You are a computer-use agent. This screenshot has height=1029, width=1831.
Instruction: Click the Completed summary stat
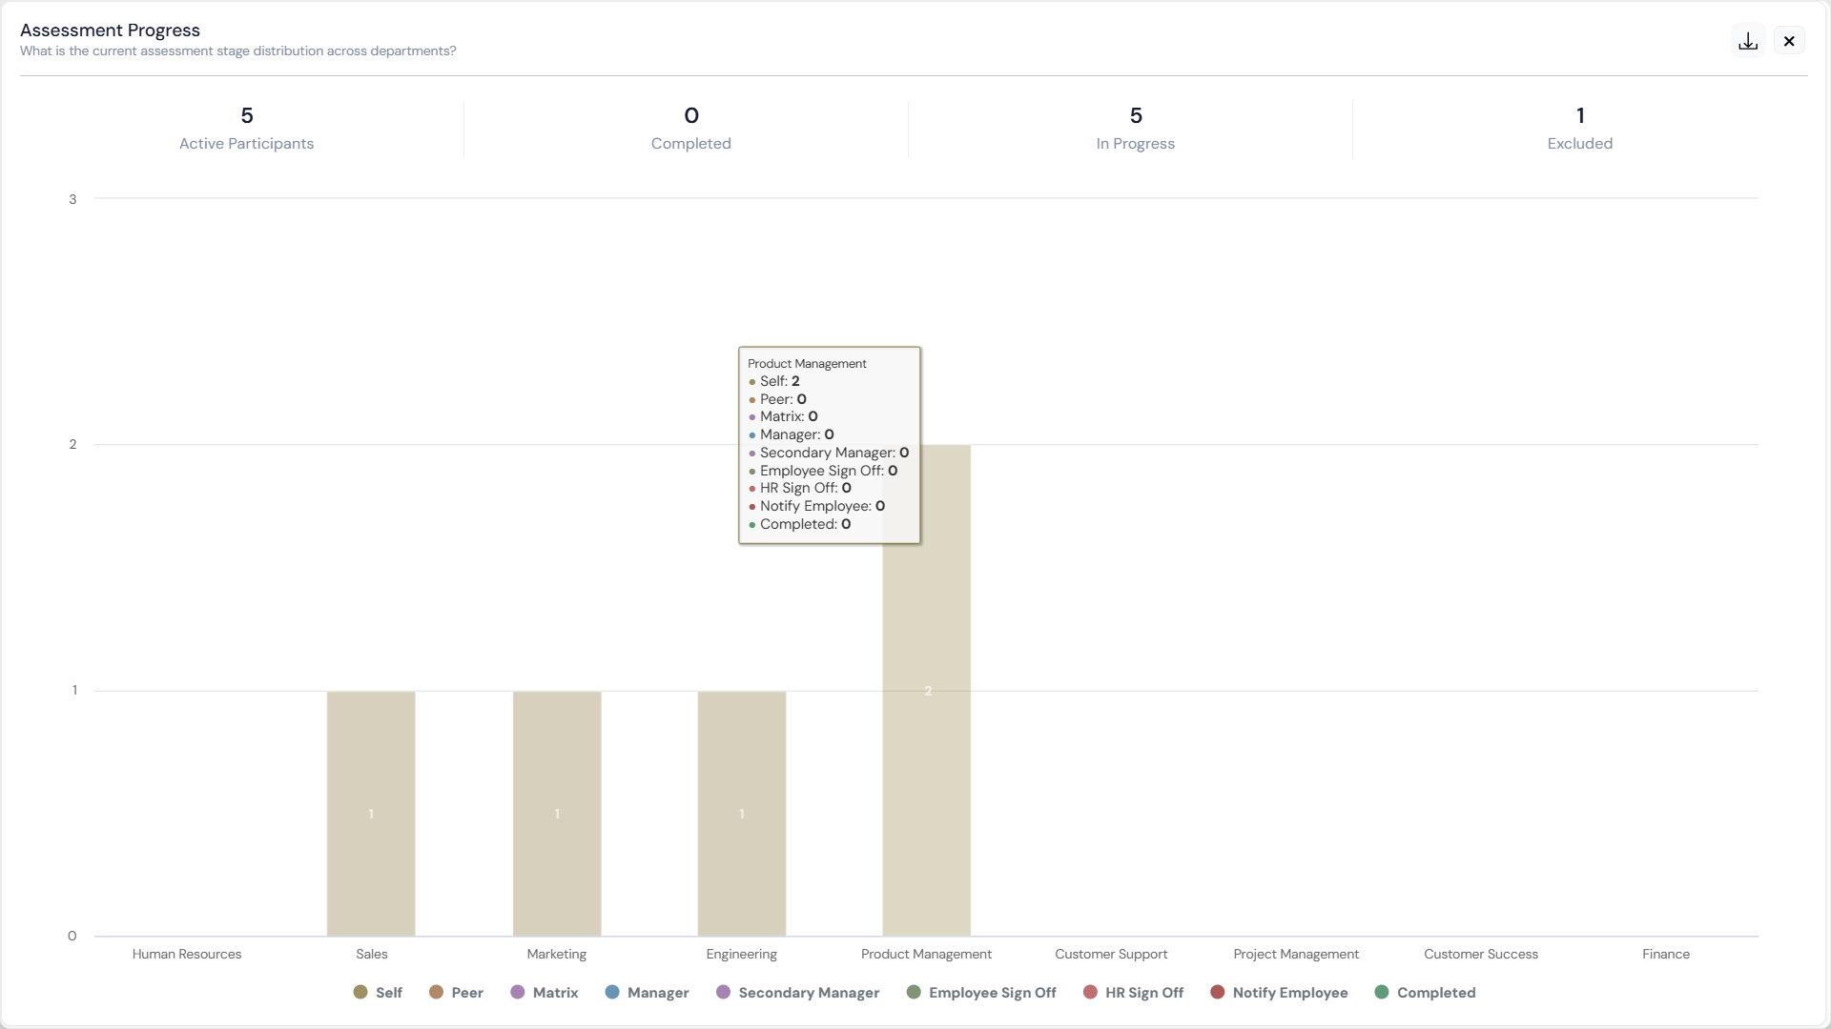tap(691, 129)
